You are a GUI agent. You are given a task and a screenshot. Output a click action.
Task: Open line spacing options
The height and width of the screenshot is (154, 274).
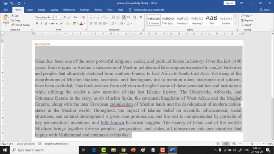[x=114, y=24]
